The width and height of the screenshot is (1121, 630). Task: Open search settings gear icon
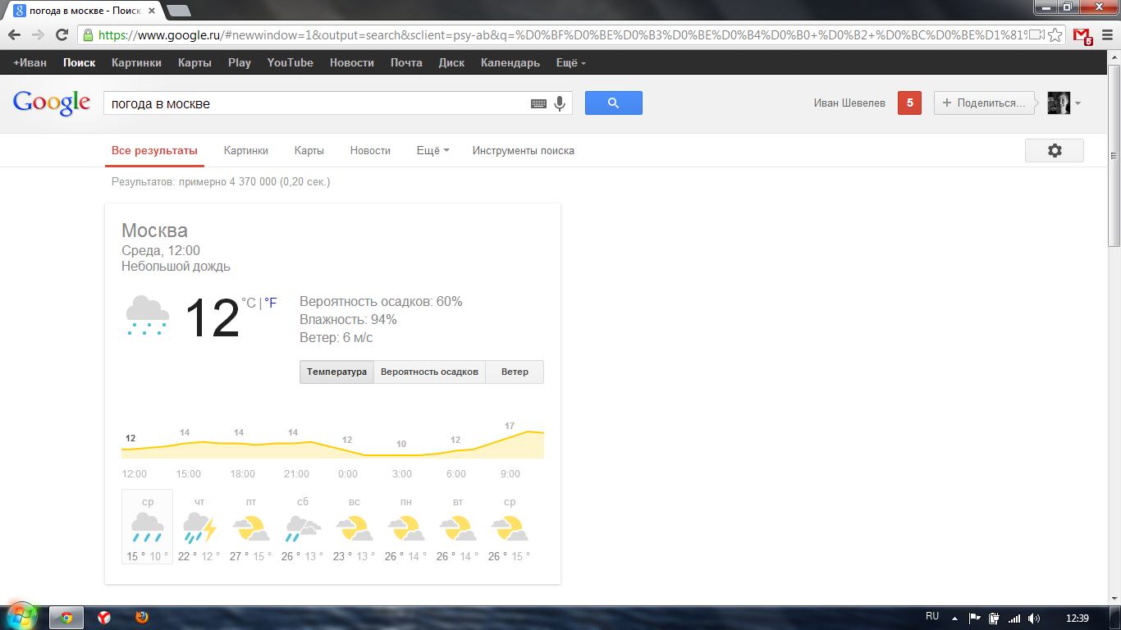(x=1055, y=151)
